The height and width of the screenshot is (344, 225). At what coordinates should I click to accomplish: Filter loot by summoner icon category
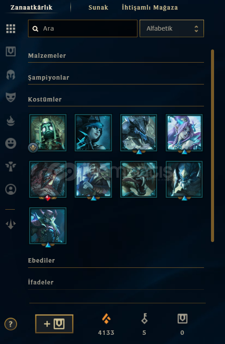point(11,190)
